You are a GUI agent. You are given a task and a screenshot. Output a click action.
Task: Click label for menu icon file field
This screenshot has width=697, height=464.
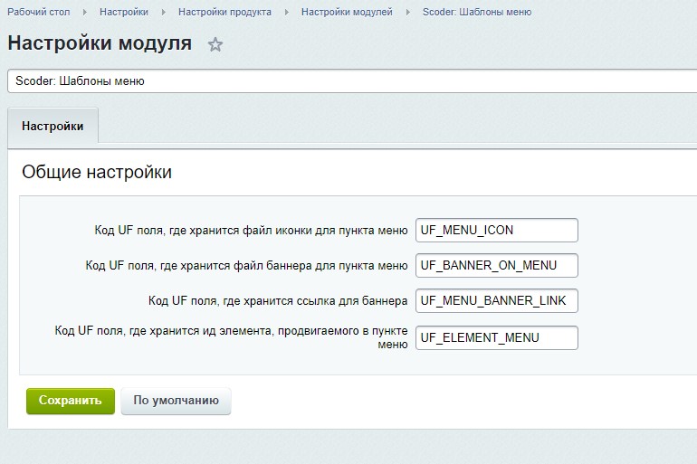pyautogui.click(x=251, y=230)
